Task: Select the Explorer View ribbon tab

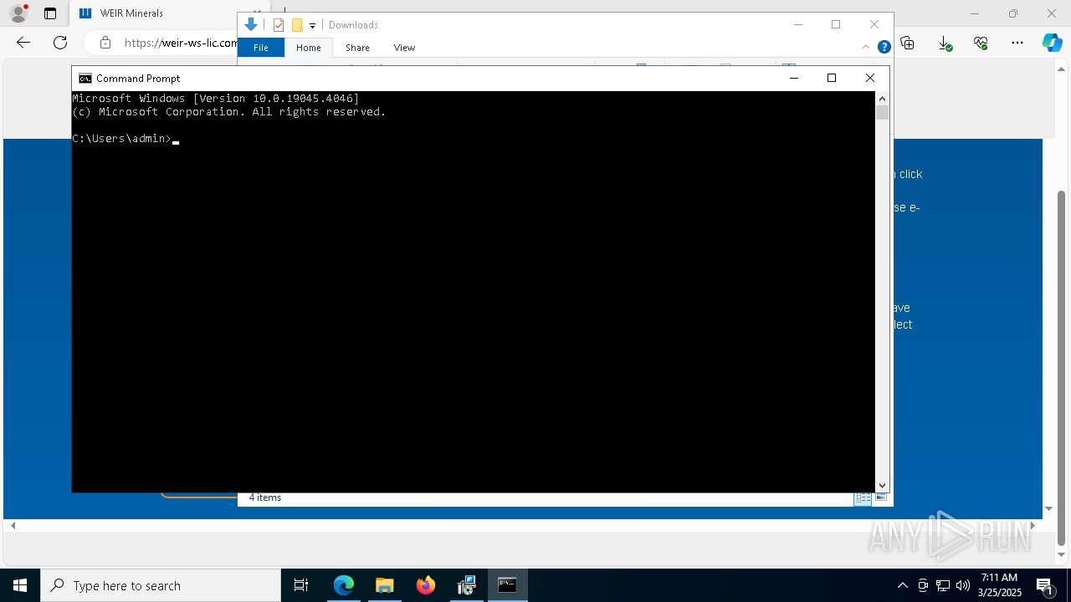Action: click(404, 48)
